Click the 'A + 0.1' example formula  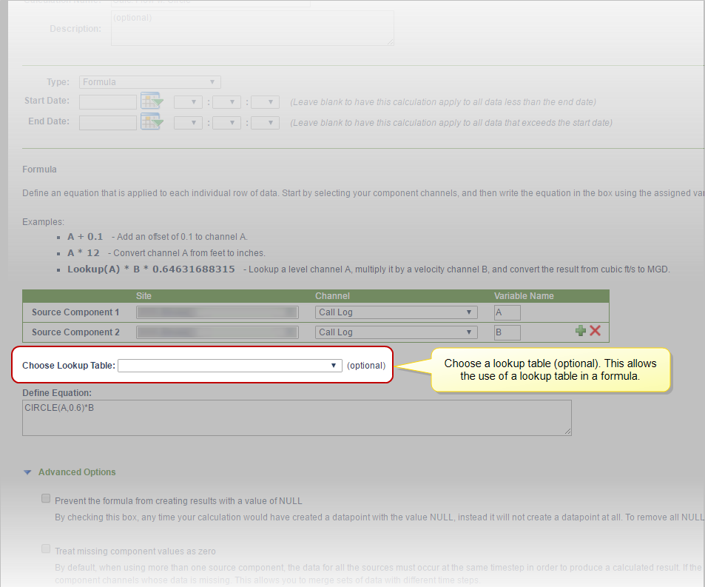[x=85, y=237]
